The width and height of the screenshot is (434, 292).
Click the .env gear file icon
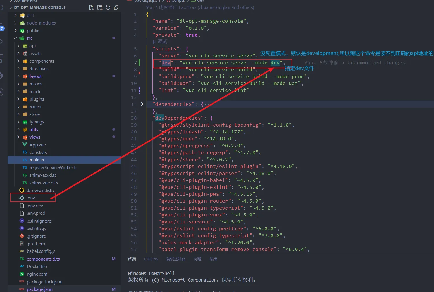(22, 198)
